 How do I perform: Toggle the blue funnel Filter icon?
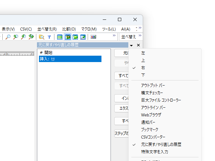(x=49, y=37)
